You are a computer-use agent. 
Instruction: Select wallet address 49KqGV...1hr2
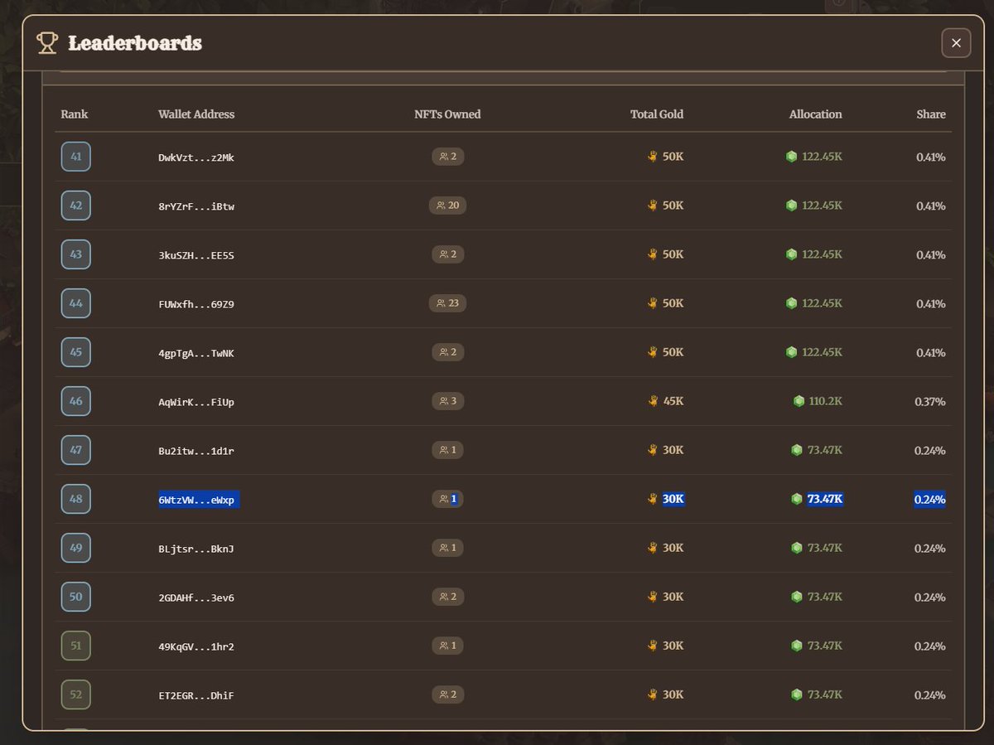pos(196,646)
